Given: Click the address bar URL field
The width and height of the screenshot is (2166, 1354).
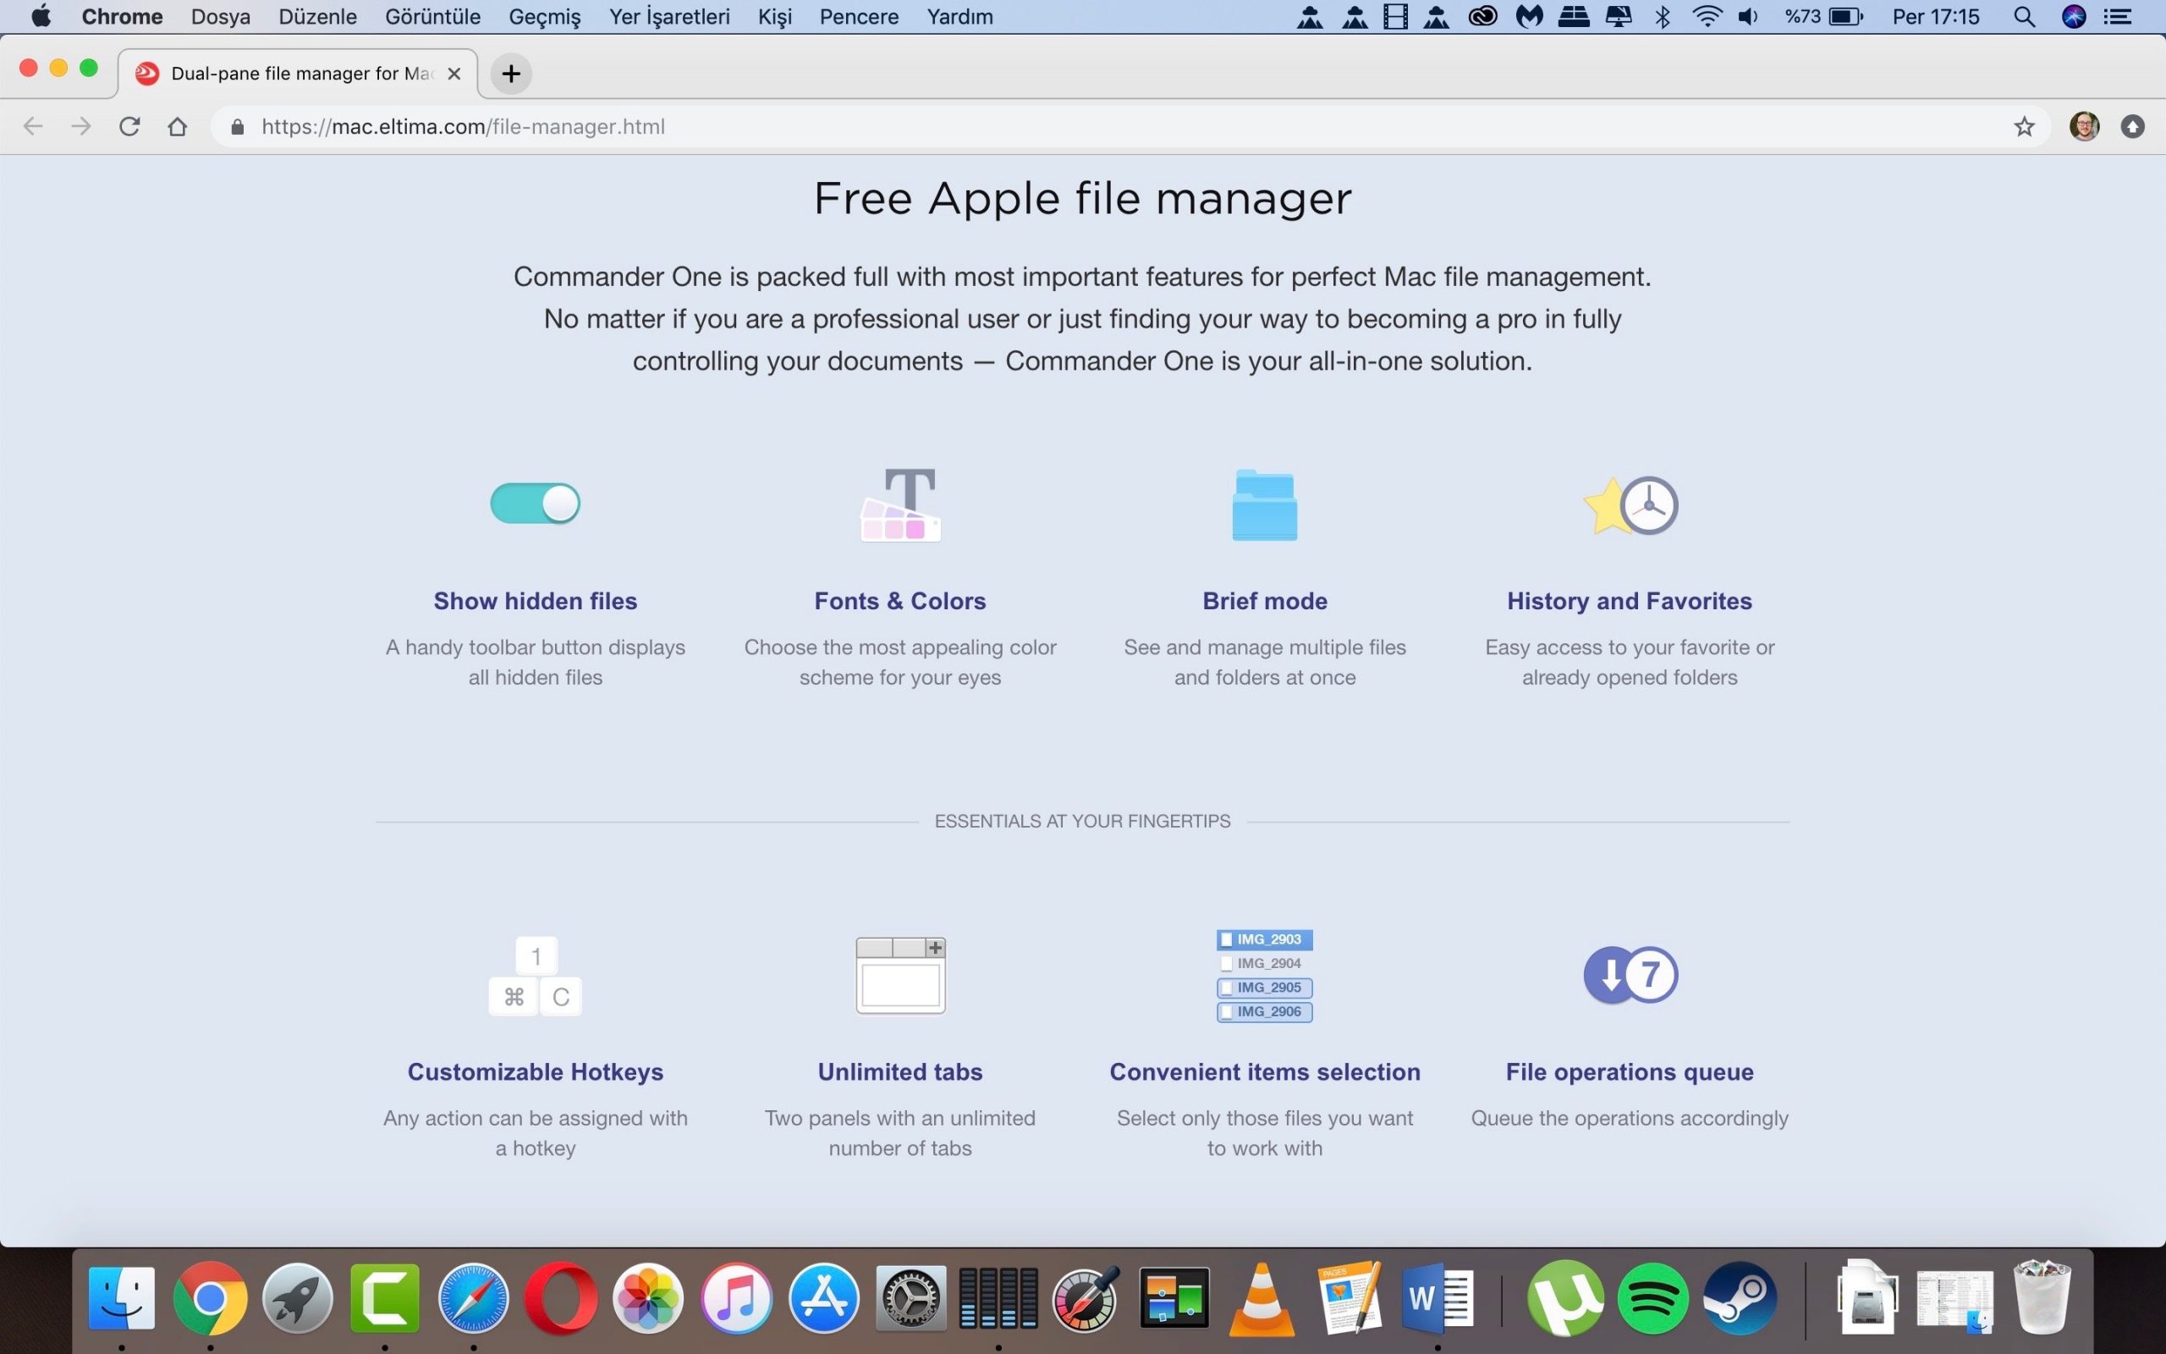Looking at the screenshot, I should (x=1074, y=127).
